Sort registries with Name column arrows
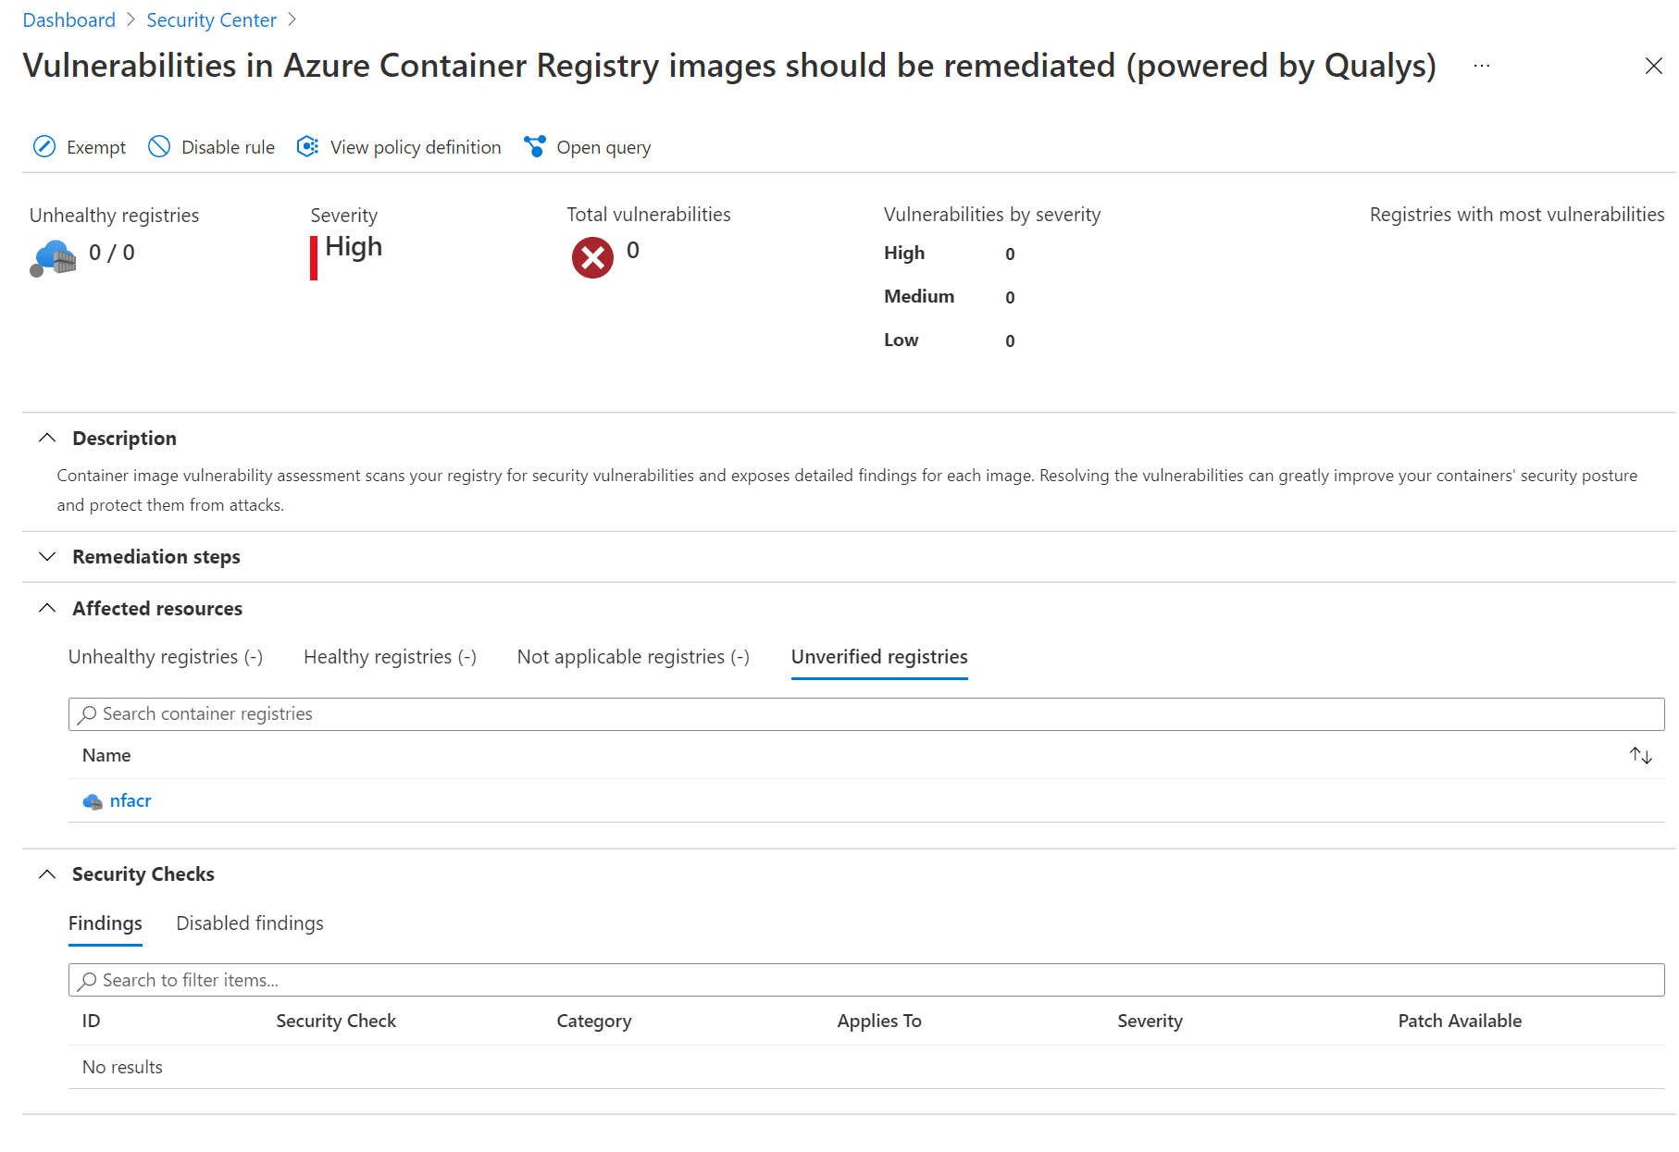This screenshot has width=1679, height=1152. (x=1641, y=755)
